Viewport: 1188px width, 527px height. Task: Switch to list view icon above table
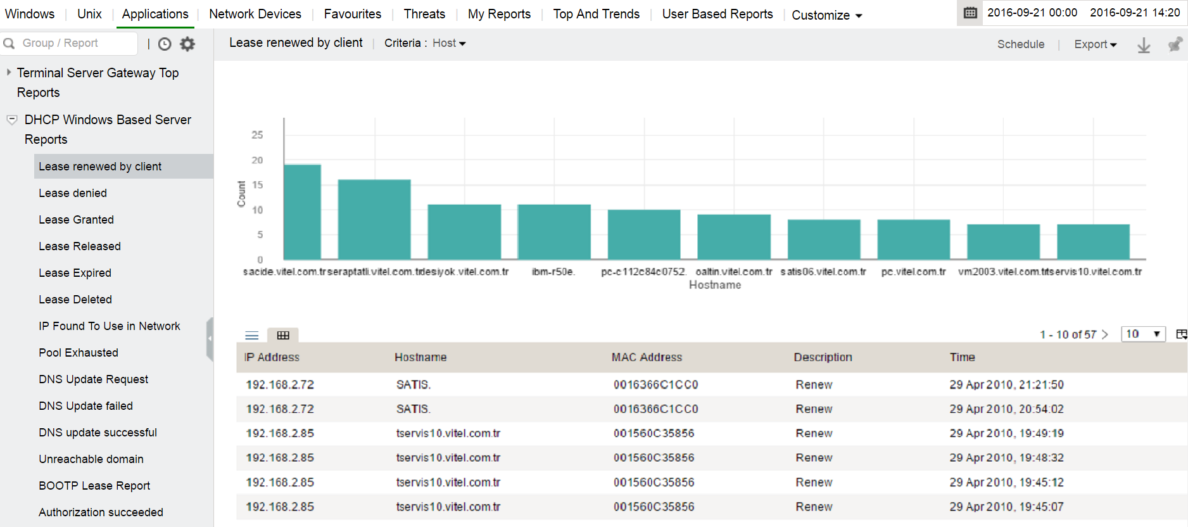click(x=252, y=335)
